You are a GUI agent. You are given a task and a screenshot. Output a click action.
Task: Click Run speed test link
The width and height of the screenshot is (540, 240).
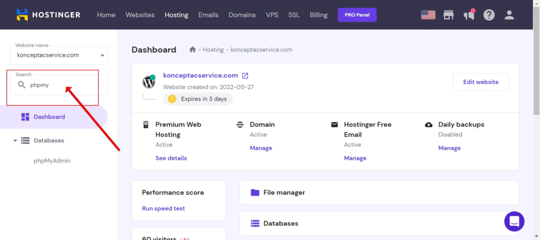163,208
